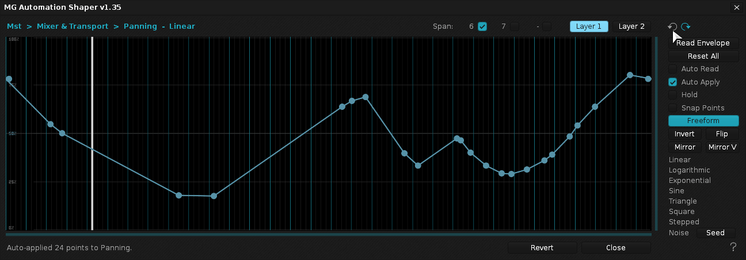The image size is (746, 260).
Task: Click the Close button at bottom
Action: click(615, 248)
